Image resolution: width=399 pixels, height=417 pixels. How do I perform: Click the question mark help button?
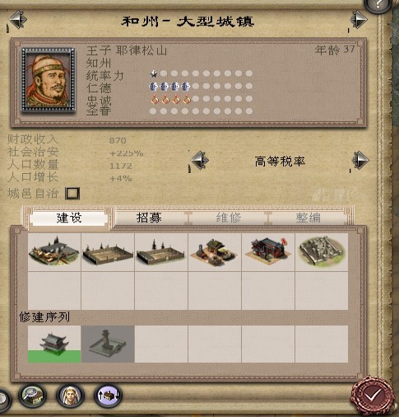click(x=378, y=5)
